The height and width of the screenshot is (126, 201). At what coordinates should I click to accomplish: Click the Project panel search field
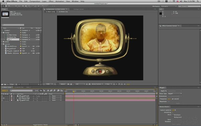tap(13, 25)
